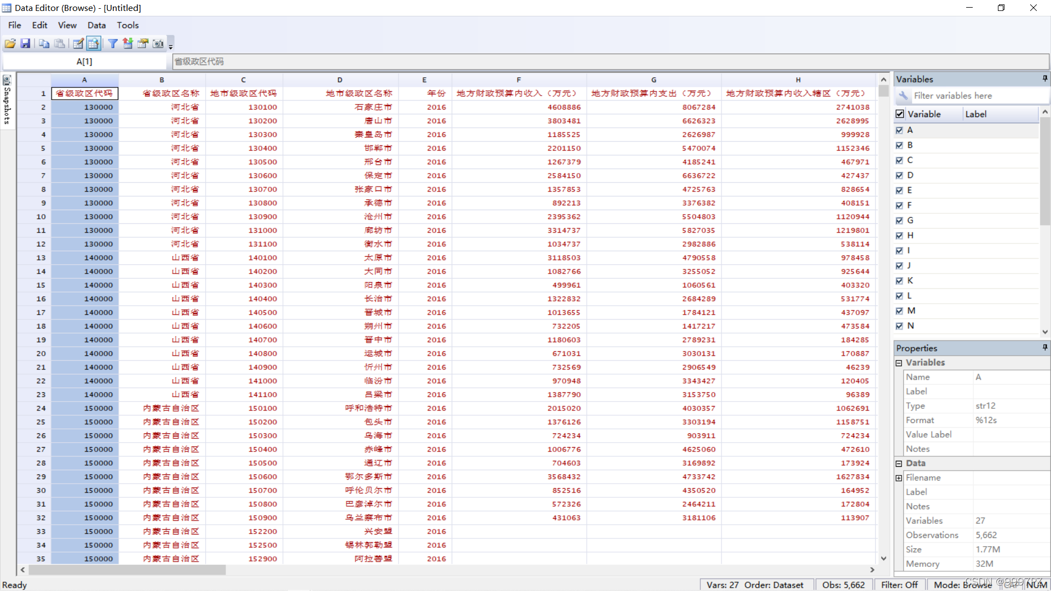Uncheck variable F checkbox
The image size is (1051, 591).
[x=899, y=206]
